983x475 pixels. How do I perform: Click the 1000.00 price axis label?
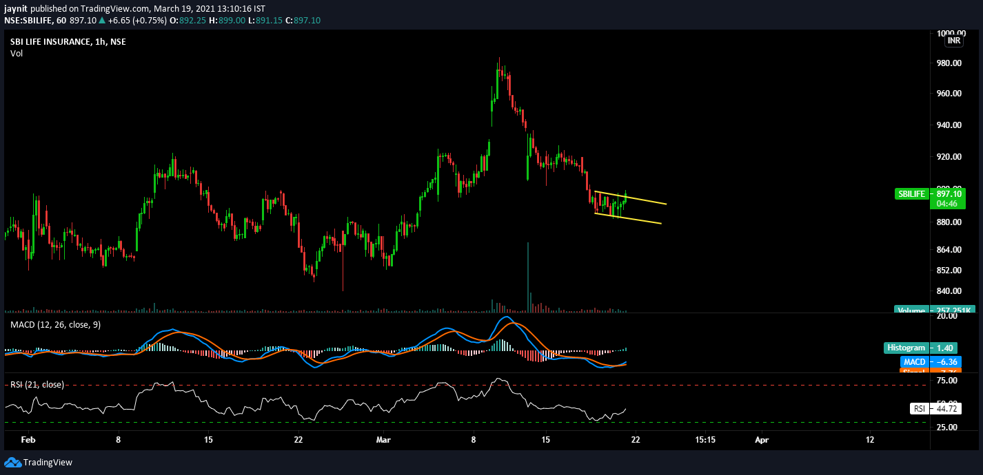click(951, 33)
